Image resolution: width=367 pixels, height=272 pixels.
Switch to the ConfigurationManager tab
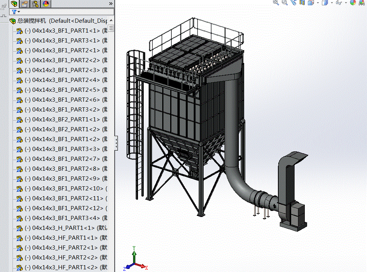point(35,4)
